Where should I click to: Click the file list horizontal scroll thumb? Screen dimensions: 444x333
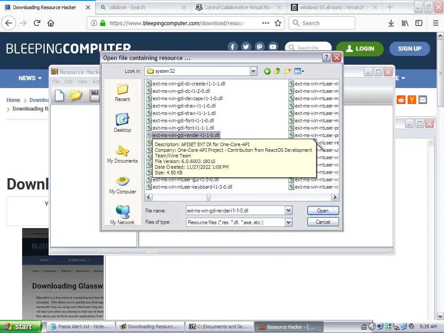[209, 197]
